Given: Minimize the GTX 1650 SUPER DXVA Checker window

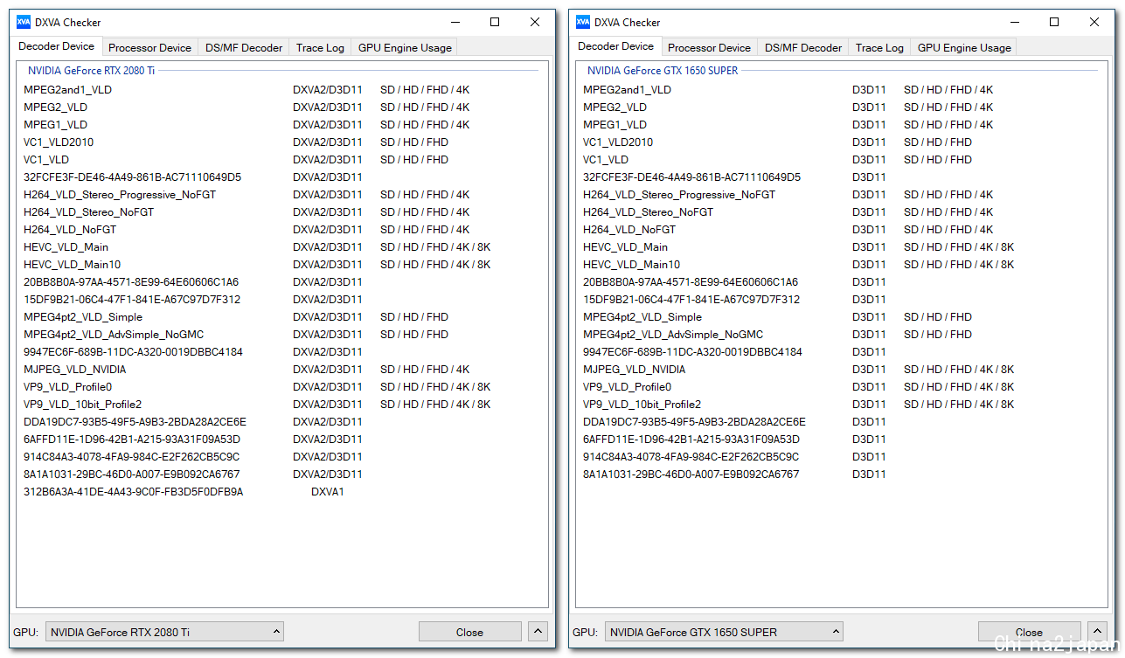Looking at the screenshot, I should (x=1014, y=22).
